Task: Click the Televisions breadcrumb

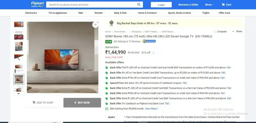Action: (x=136, y=32)
